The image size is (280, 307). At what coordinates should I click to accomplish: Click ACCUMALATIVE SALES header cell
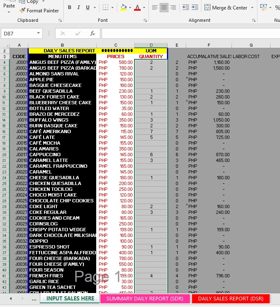209,56
